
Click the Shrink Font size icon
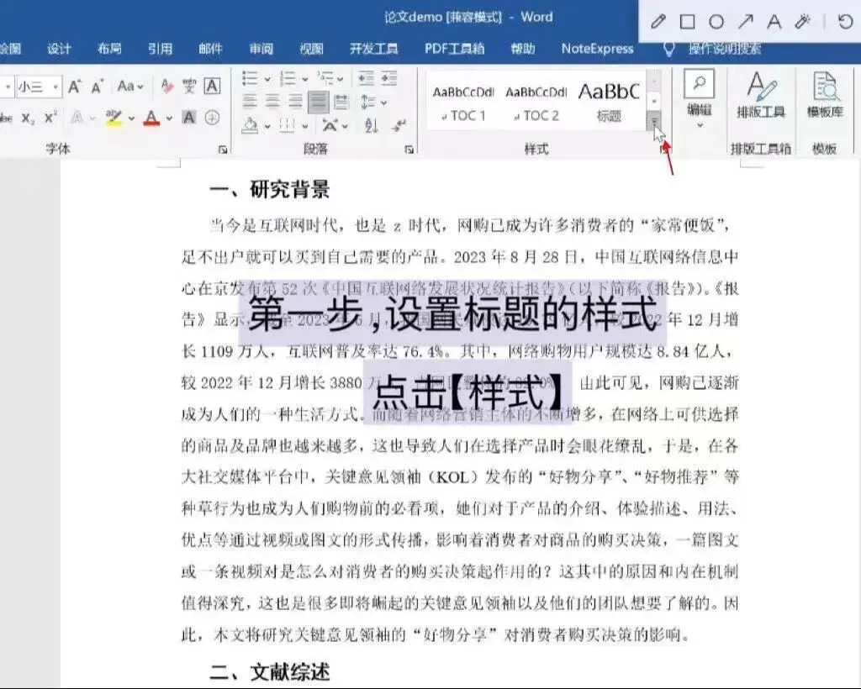click(x=98, y=87)
